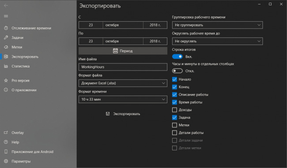Viewport: 287px width, 168px height.
Task: Click the Параметры gear icon
Action: click(6, 161)
